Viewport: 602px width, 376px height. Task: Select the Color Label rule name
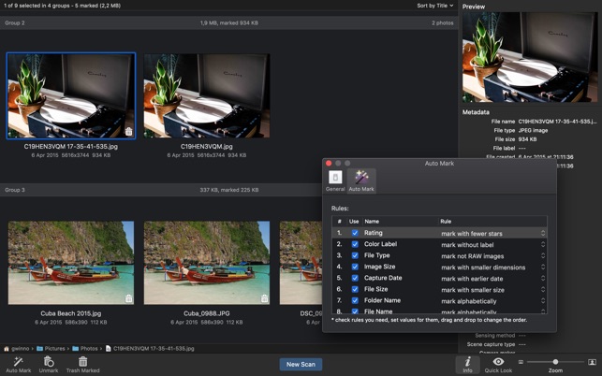pyautogui.click(x=380, y=244)
